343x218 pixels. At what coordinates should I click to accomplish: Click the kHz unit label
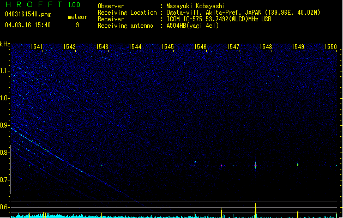tap(5, 44)
